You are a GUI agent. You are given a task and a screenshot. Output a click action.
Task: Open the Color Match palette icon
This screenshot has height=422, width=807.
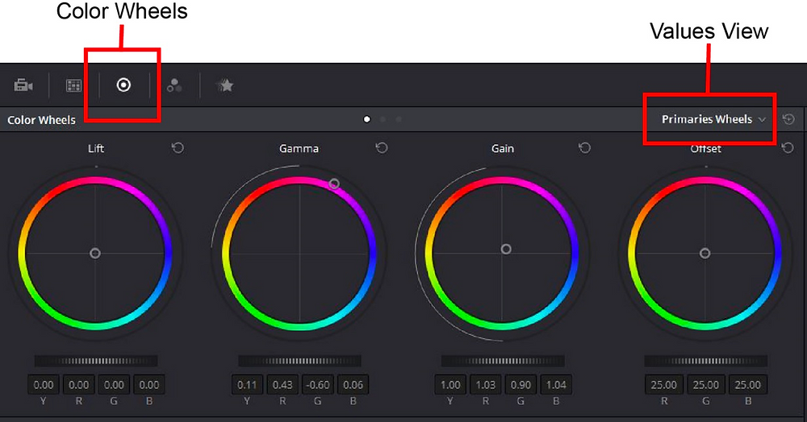point(73,85)
